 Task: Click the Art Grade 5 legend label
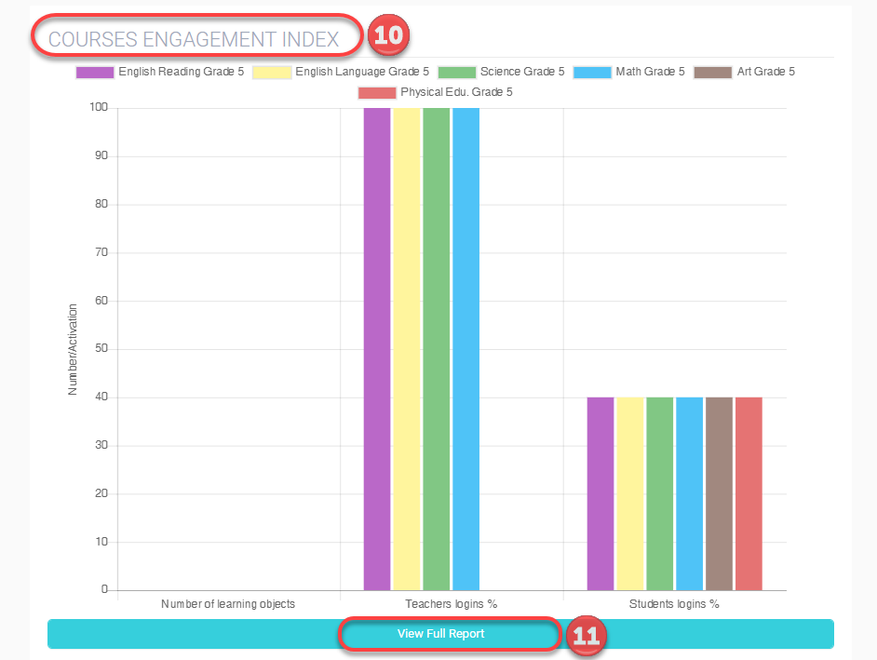coord(765,72)
